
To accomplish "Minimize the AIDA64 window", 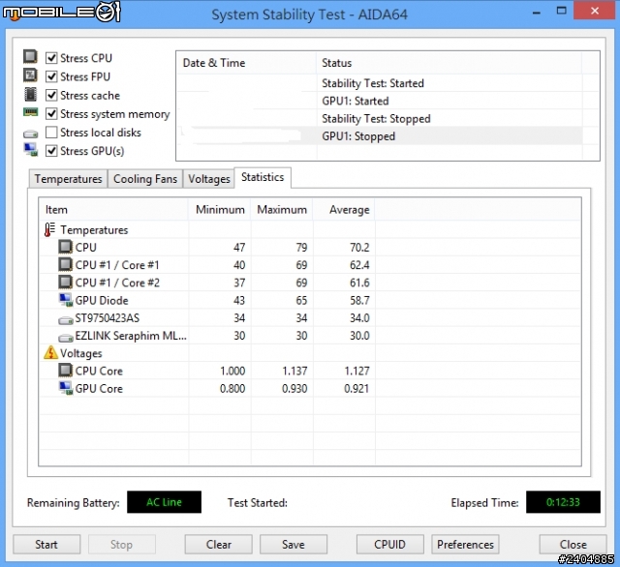I will coord(536,12).
